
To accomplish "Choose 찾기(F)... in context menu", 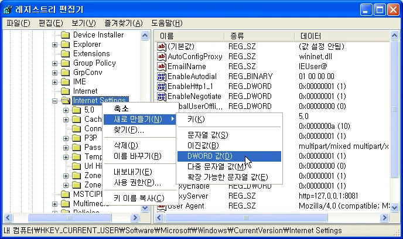I will click(139, 130).
